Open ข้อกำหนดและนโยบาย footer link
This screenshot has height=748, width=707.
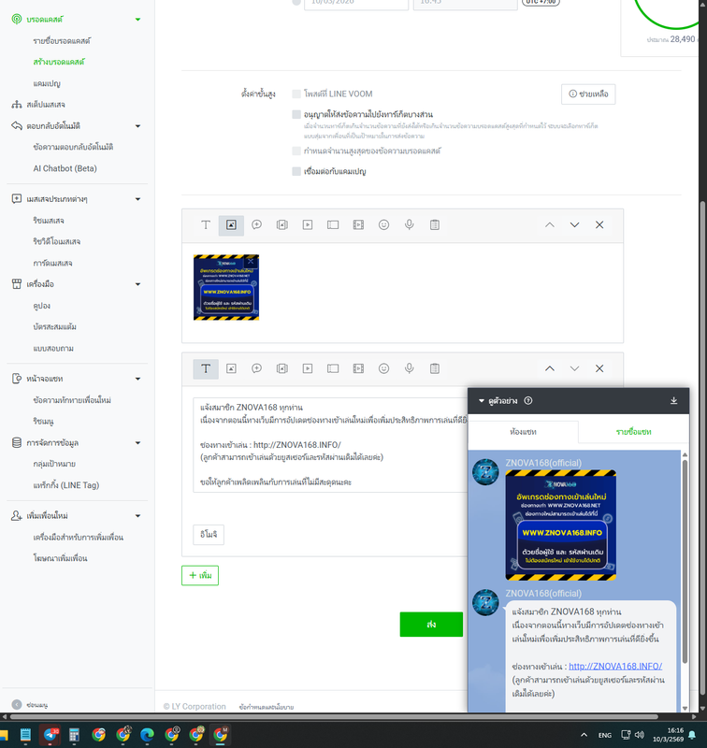[x=267, y=707]
